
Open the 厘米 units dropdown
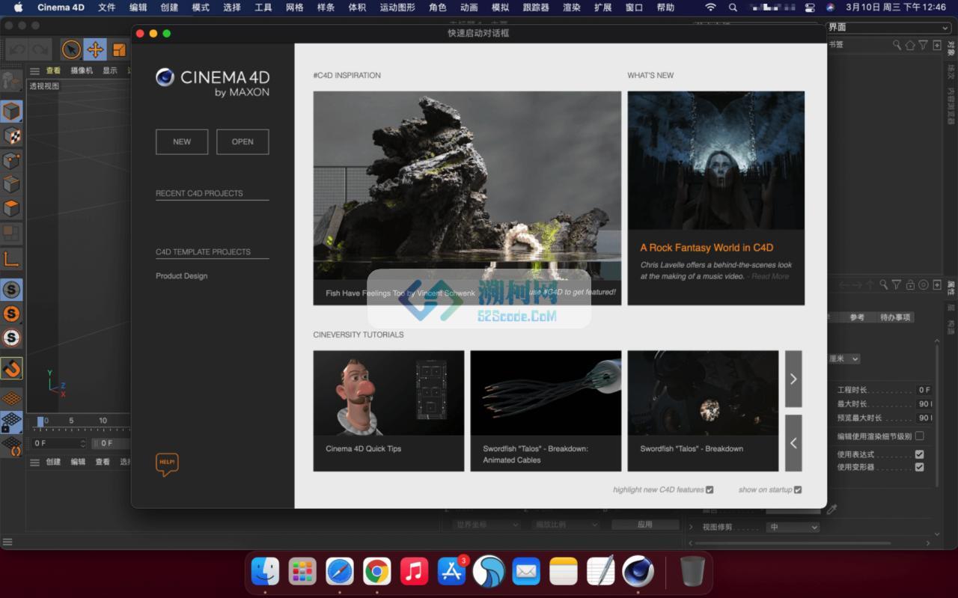point(843,359)
